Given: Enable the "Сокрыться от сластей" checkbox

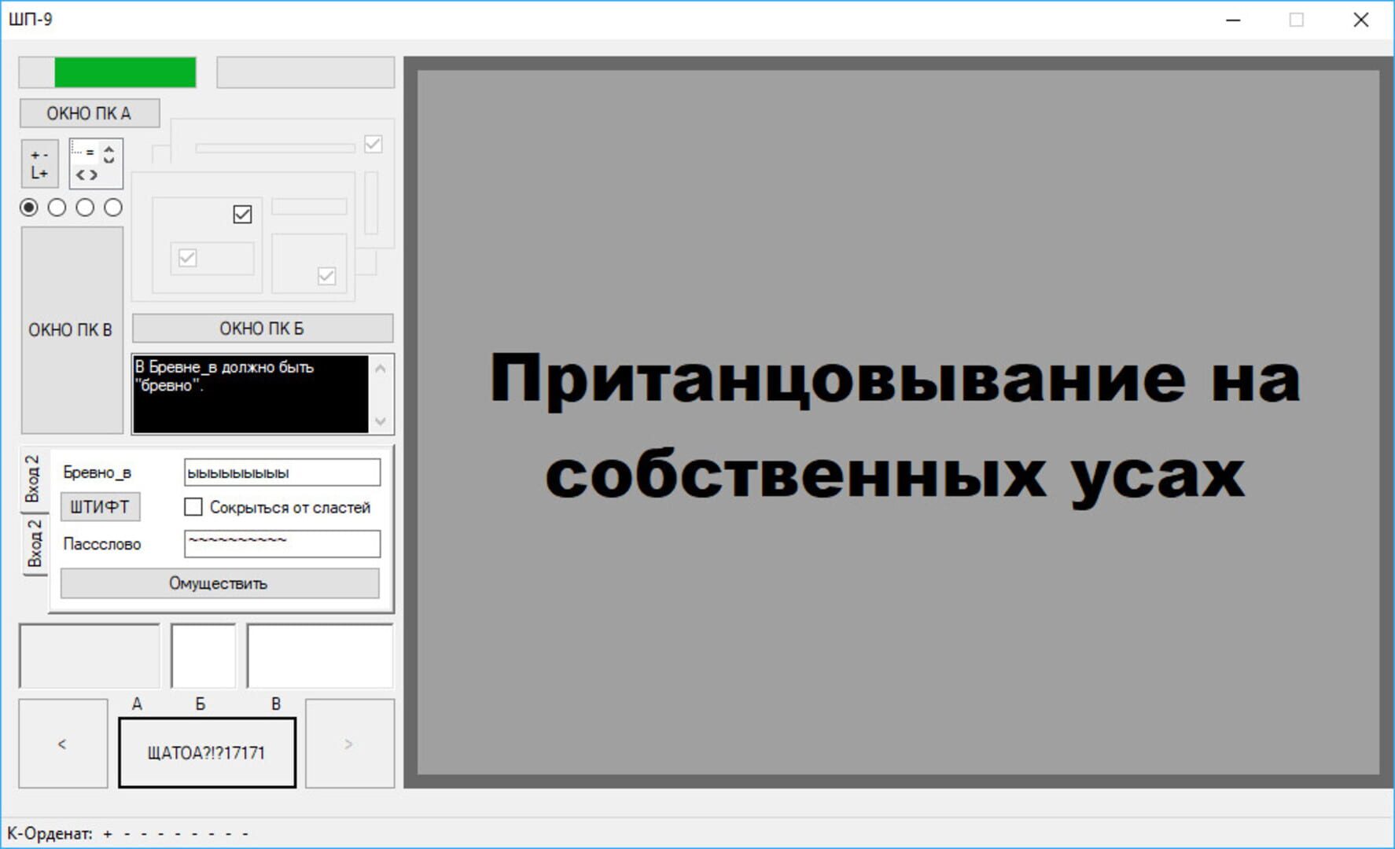Looking at the screenshot, I should [x=193, y=507].
